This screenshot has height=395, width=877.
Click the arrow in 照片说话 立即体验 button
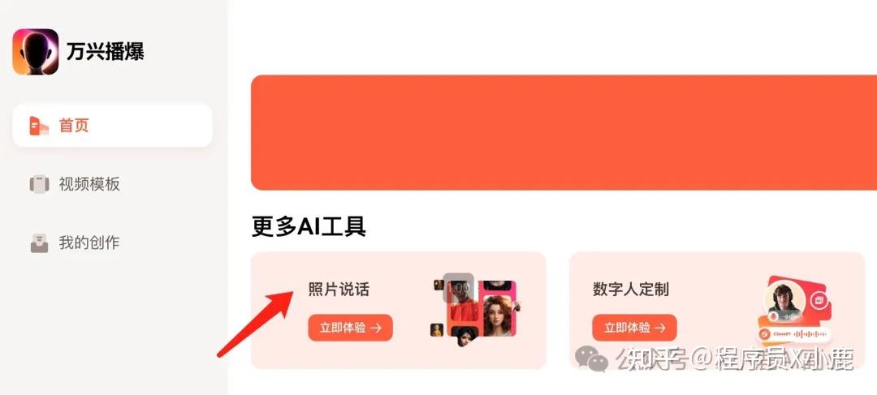click(376, 328)
